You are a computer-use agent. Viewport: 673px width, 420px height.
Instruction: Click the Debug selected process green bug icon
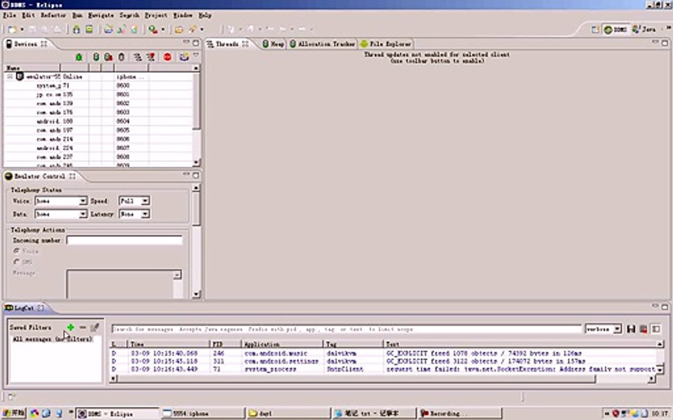click(x=79, y=57)
